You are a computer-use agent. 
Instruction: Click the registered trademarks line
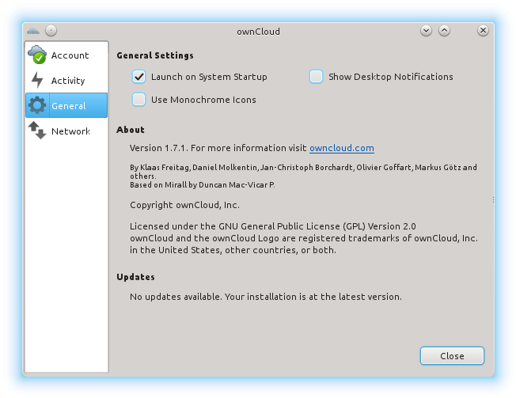coord(304,238)
